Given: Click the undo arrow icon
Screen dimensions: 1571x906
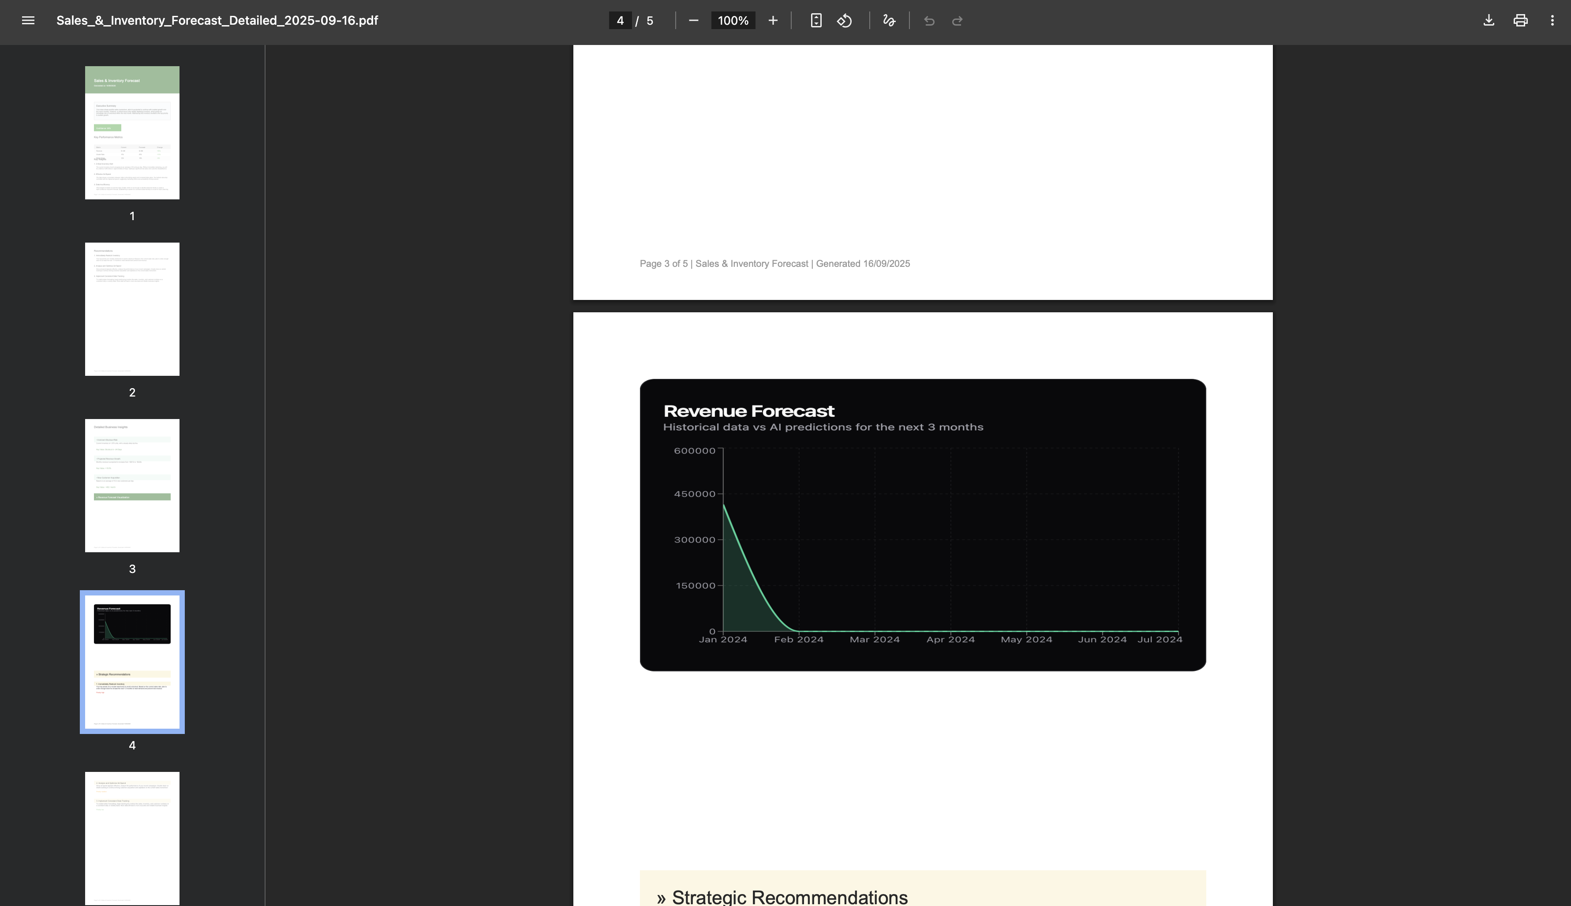Looking at the screenshot, I should [x=929, y=21].
